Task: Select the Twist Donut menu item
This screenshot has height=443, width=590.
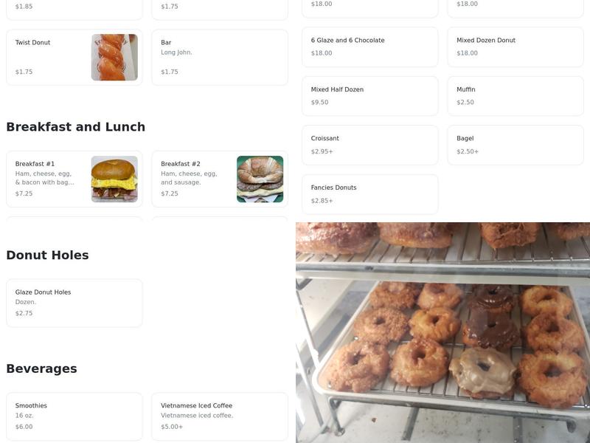Action: pyautogui.click(x=74, y=58)
